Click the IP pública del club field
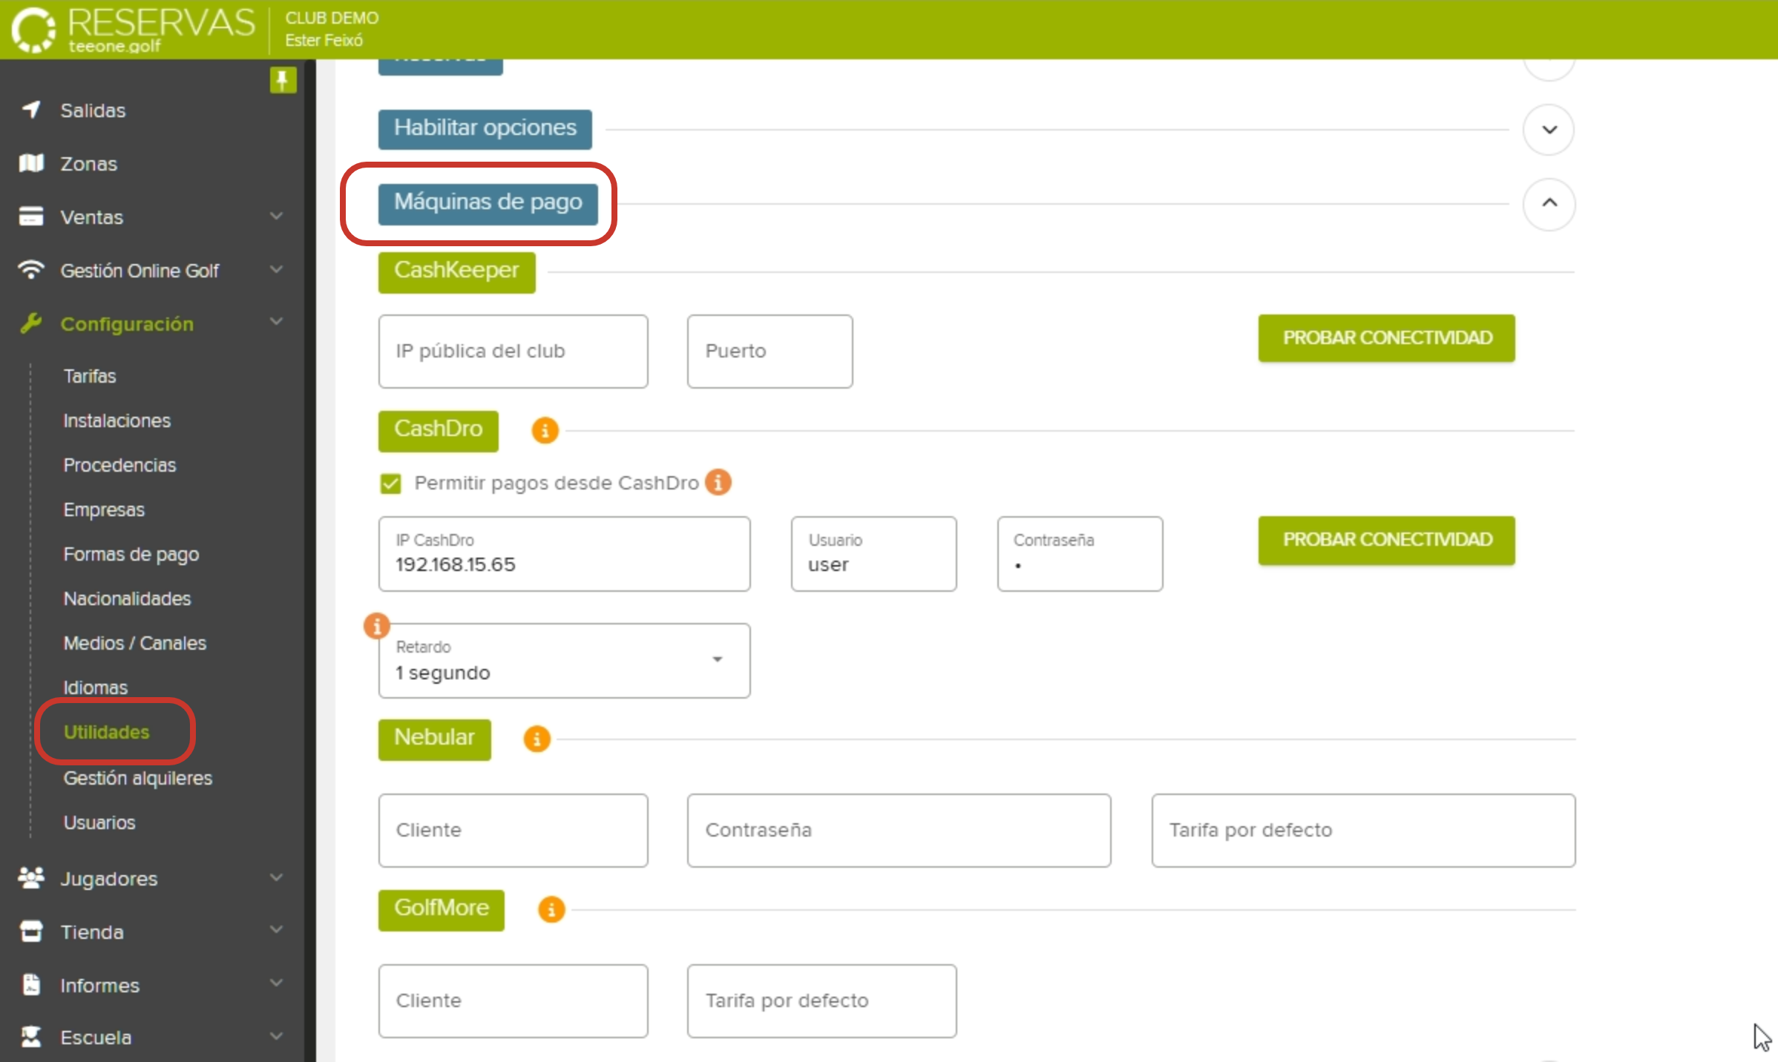The width and height of the screenshot is (1778, 1062). [513, 352]
